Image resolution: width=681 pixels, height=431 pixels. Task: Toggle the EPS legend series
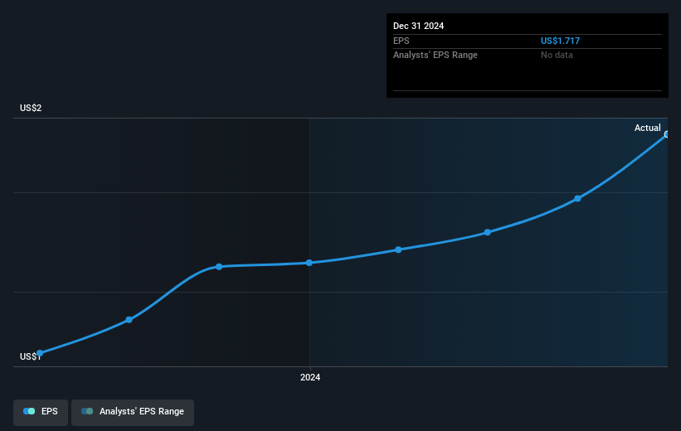tap(41, 412)
